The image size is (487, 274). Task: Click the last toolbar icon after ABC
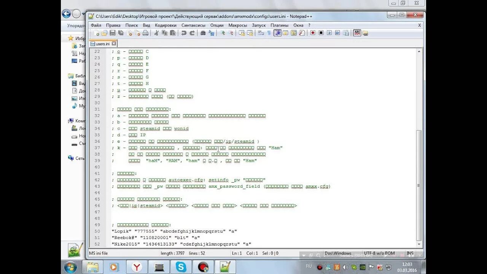point(365,33)
